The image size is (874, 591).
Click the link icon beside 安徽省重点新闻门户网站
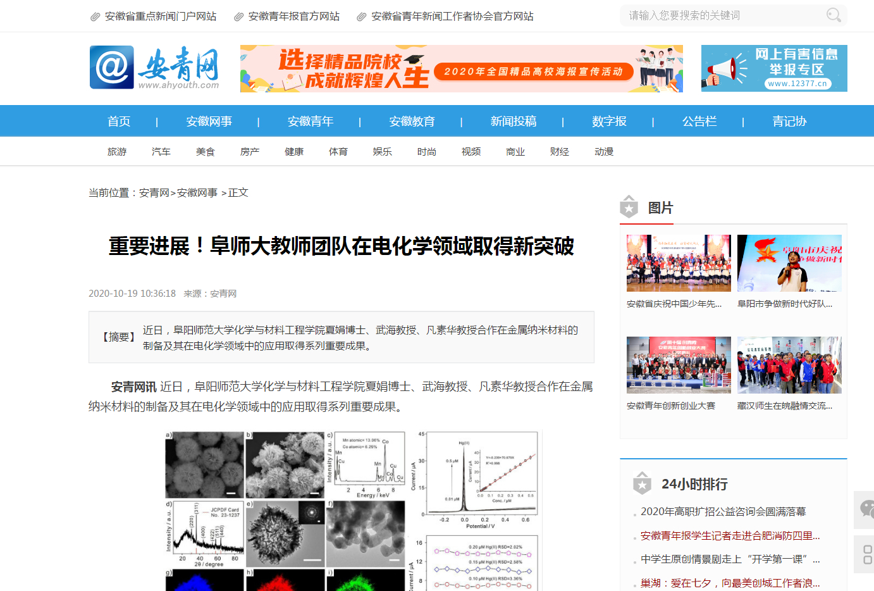point(95,16)
